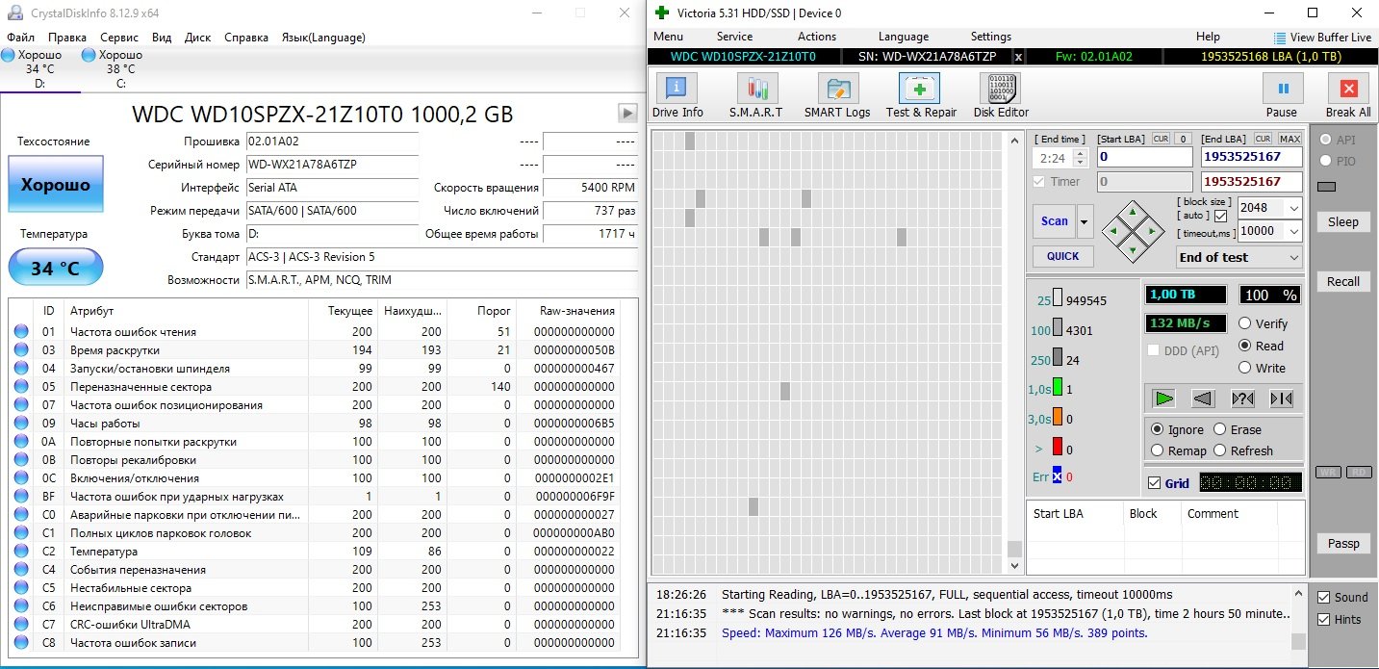This screenshot has height=669, width=1379.
Task: Open the block size 2048 dropdown
Action: point(1293,208)
